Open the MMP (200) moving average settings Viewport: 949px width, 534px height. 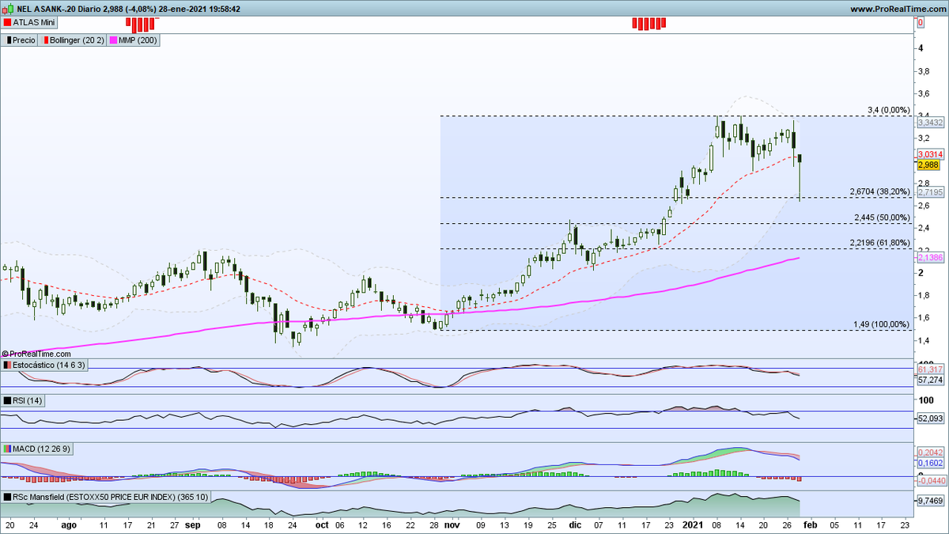tap(134, 40)
